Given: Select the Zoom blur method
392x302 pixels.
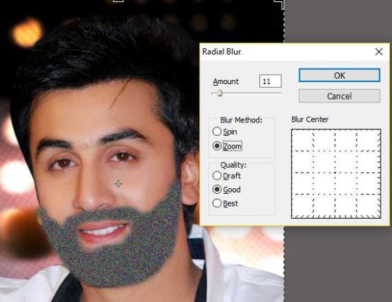Looking at the screenshot, I should [217, 146].
